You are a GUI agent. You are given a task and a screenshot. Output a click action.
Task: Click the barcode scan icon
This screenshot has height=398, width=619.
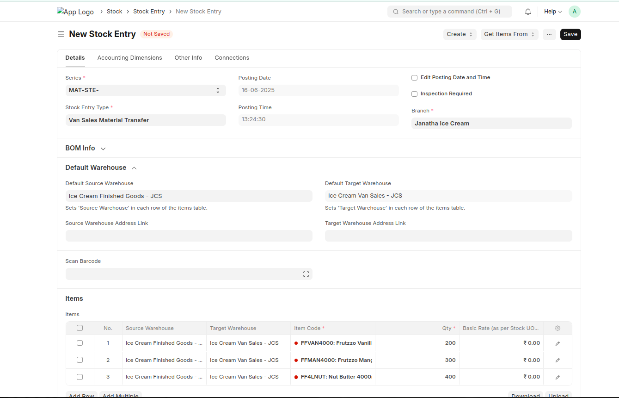[306, 274]
